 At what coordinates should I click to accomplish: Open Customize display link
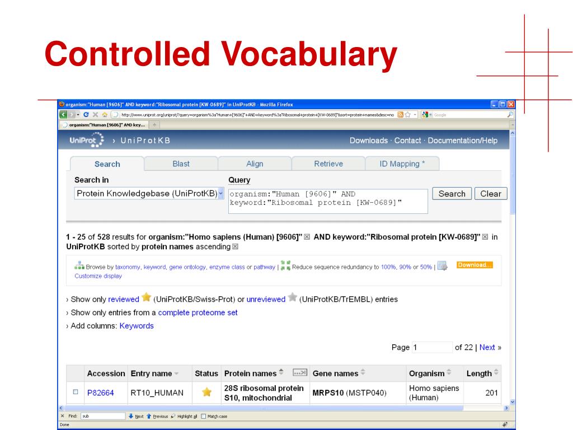(98, 276)
